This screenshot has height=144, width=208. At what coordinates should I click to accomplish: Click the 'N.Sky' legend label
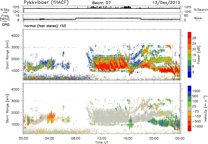coord(5,10)
